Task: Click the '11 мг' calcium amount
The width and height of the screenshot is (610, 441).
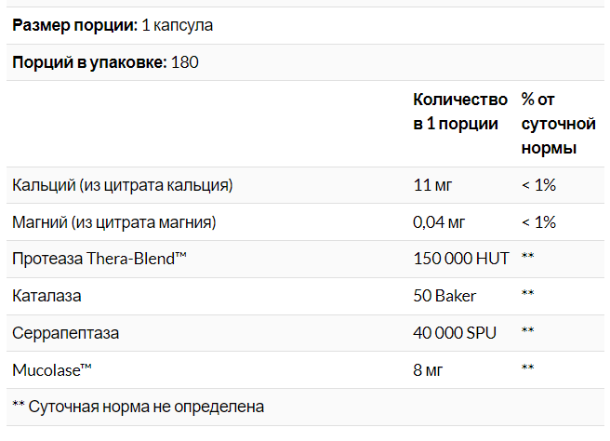Action: coord(432,185)
